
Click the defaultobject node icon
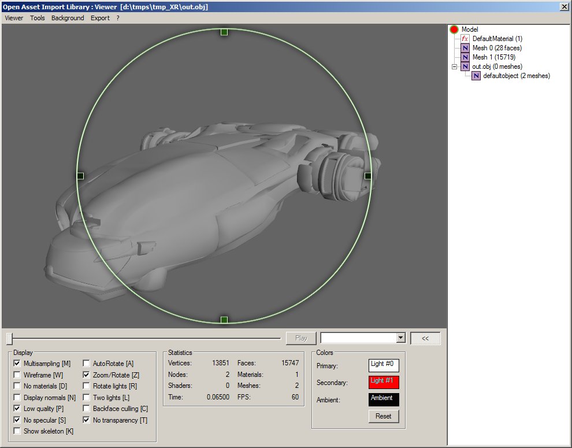click(476, 76)
